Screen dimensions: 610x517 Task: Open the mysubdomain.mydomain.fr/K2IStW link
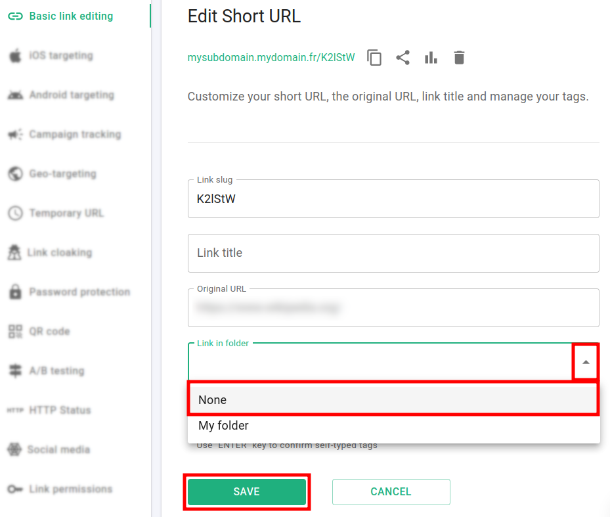coord(271,58)
